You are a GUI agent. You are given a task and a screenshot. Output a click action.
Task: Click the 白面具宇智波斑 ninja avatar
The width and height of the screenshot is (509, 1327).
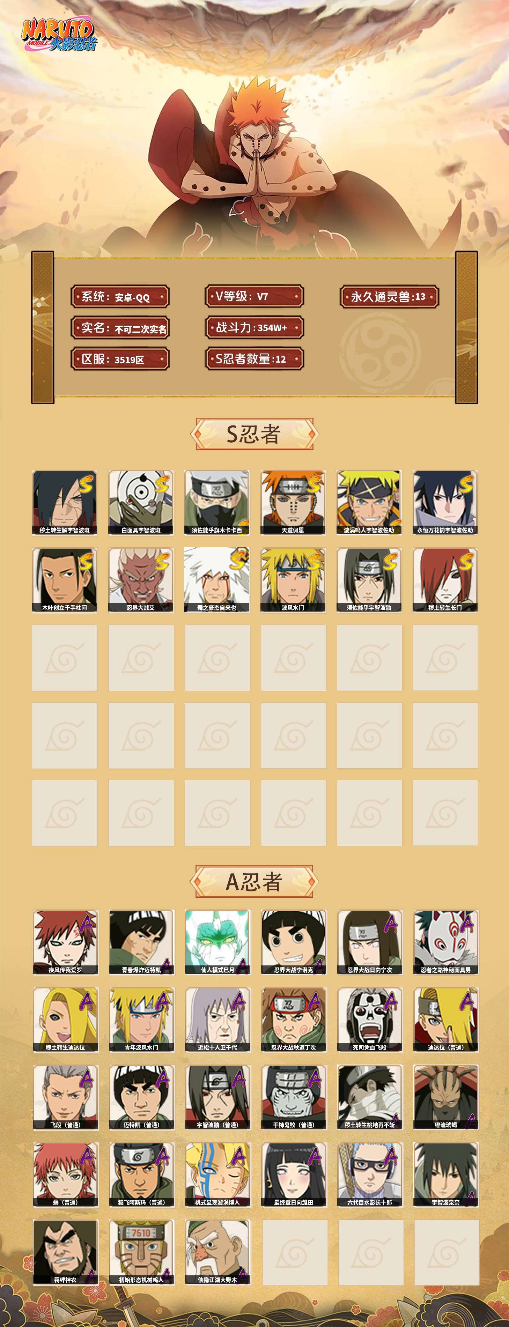(141, 502)
